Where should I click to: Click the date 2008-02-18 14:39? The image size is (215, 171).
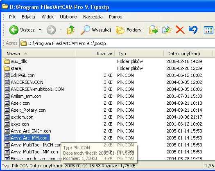184,61
